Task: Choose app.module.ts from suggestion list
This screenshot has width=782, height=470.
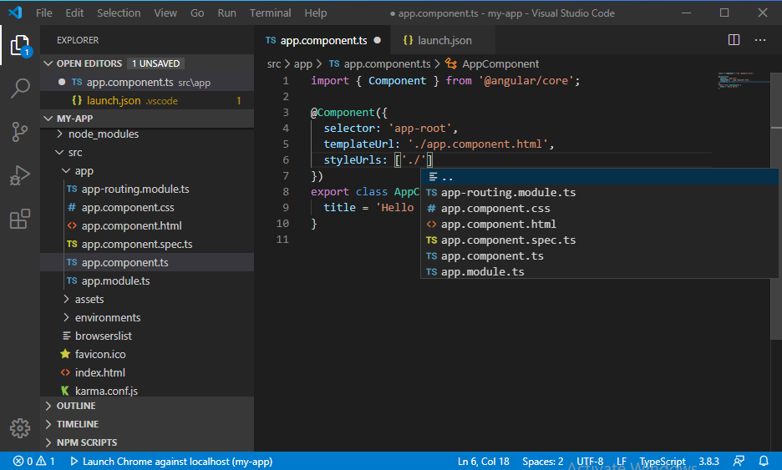Action: coord(600,271)
